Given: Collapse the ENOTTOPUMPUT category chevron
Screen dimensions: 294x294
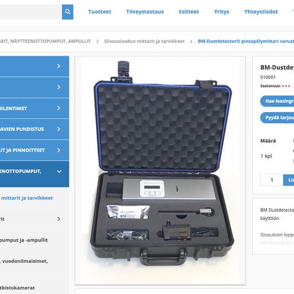Looking at the screenshot, I should pos(59,171).
